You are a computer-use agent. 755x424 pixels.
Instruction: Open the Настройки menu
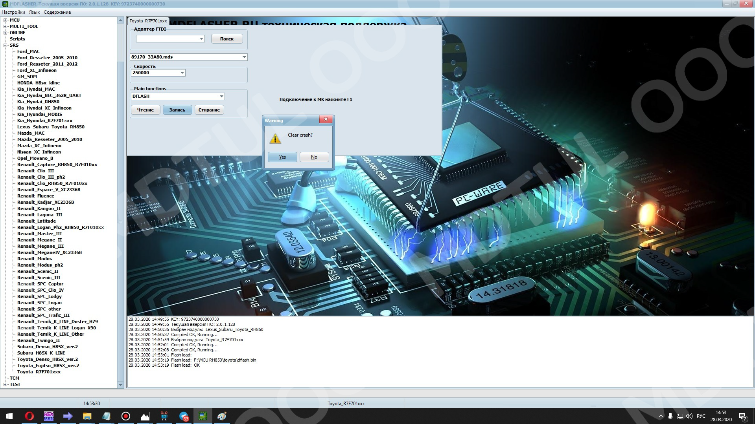13,12
